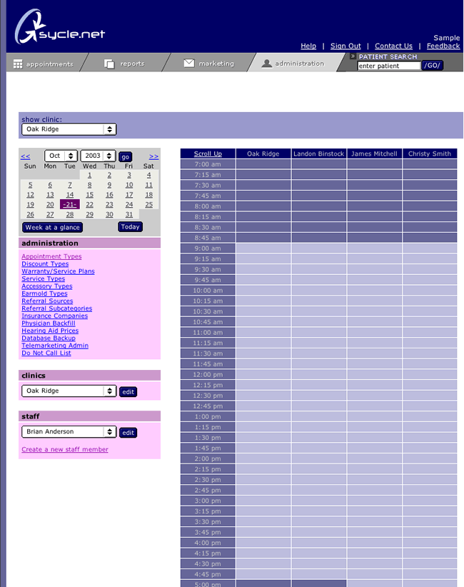Image resolution: width=464 pixels, height=587 pixels.
Task: Open the year dropdown showing 2003
Action: pyautogui.click(x=98, y=156)
